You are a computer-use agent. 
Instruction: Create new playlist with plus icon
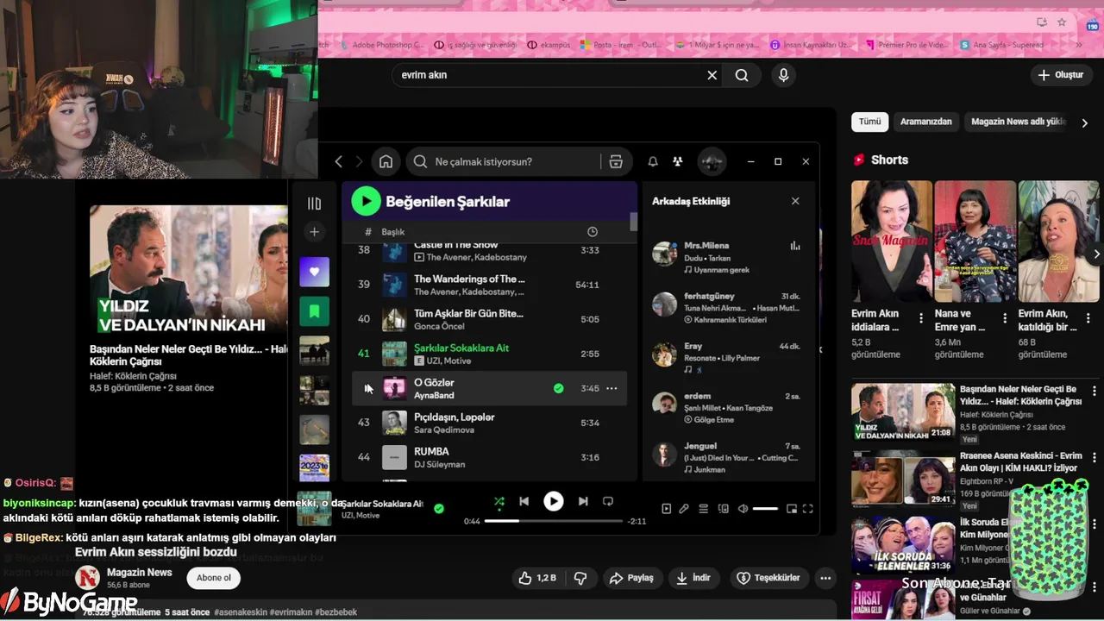(314, 232)
